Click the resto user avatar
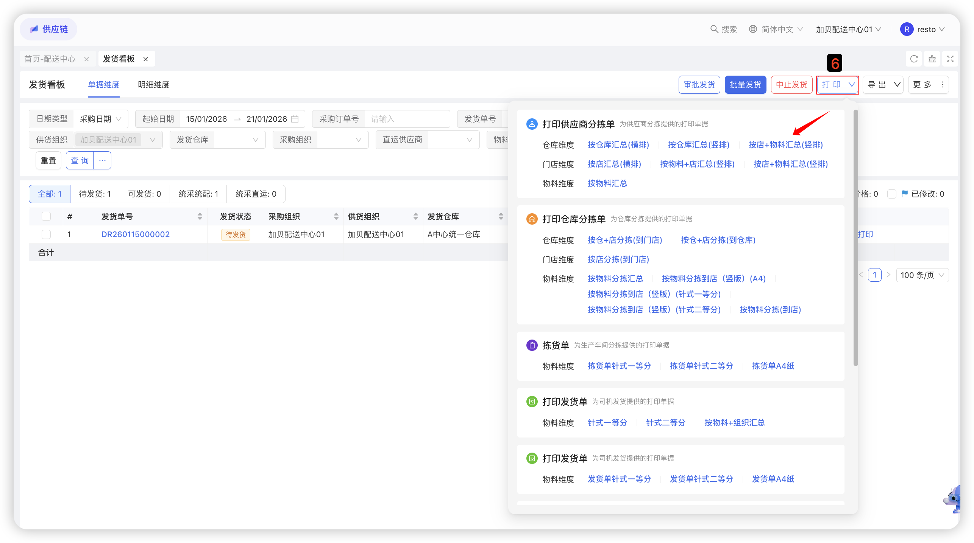The width and height of the screenshot is (974, 543). 907,29
